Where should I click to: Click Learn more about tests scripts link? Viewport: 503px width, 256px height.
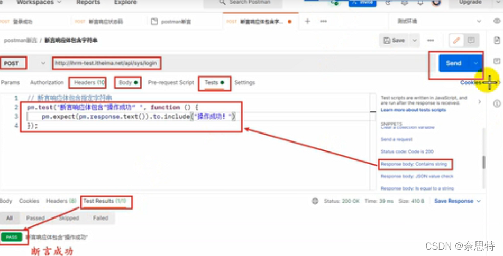[413, 110]
